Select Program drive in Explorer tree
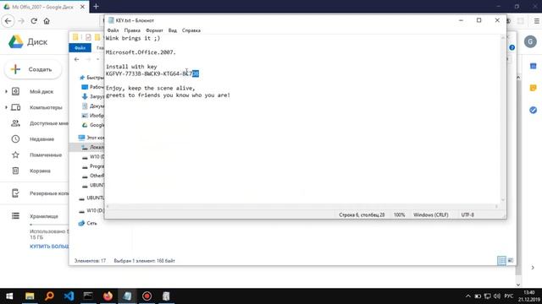 pos(93,166)
